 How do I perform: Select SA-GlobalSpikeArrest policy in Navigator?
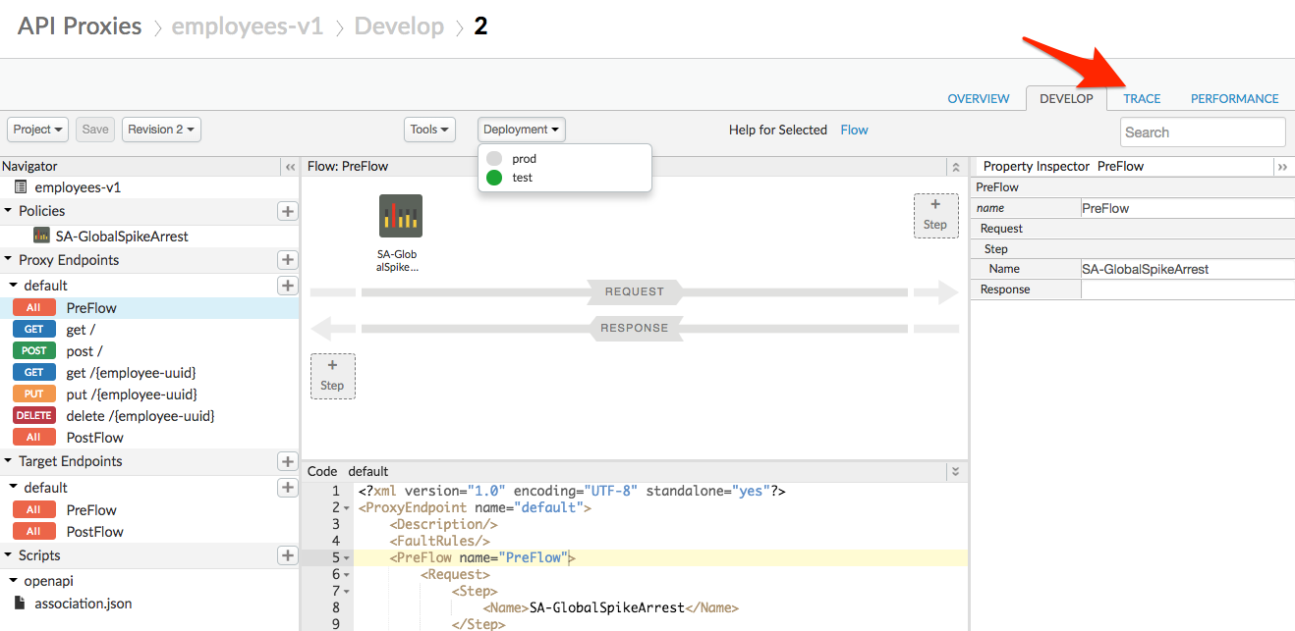[x=122, y=236]
